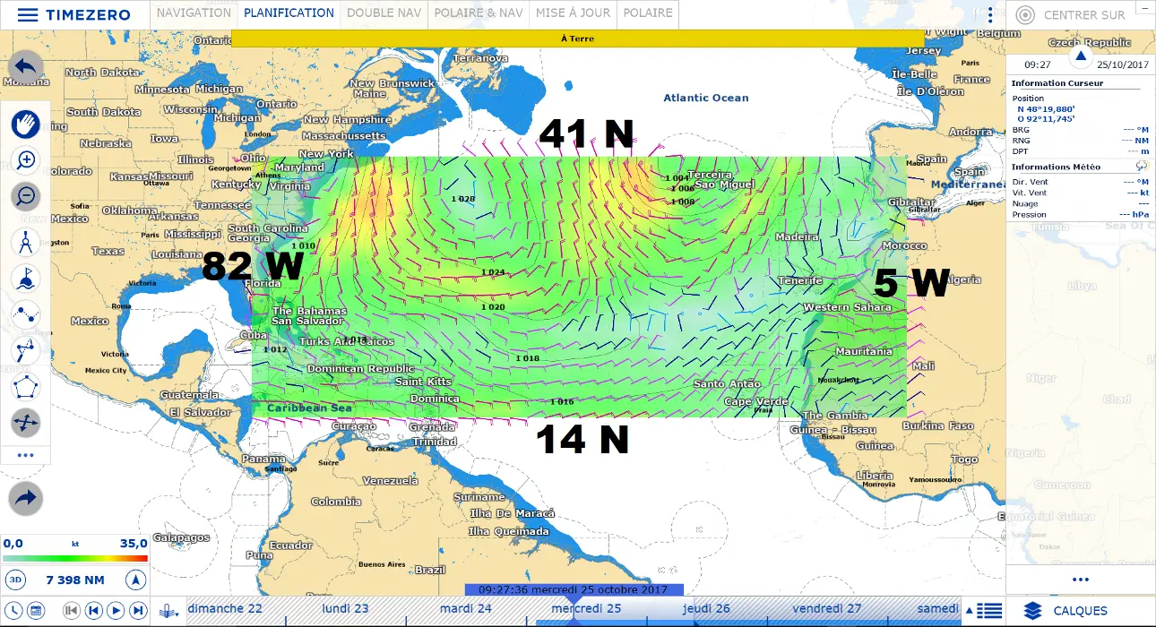Viewport: 1156px width, 627px height.
Task: Select vendredi 27 on the timeline
Action: coord(826,608)
